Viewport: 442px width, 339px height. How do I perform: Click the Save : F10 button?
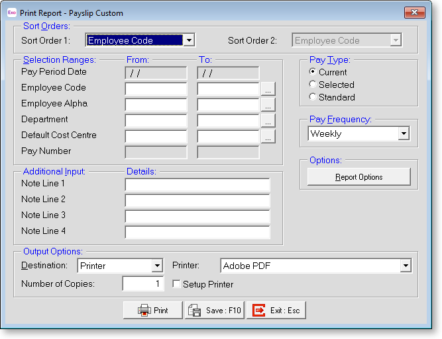coord(214,310)
